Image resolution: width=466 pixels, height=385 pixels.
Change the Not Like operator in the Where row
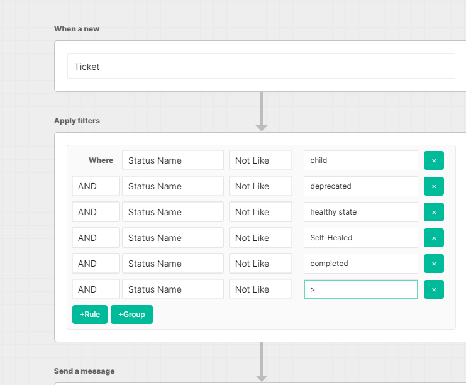(x=260, y=160)
